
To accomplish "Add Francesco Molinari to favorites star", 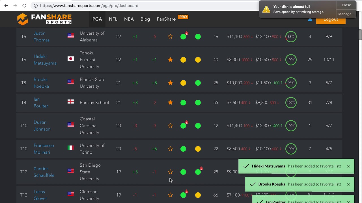I will point(170,149).
